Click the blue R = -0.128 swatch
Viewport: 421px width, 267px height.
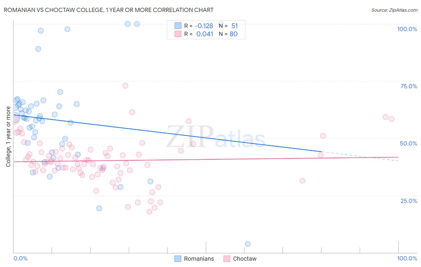[178, 26]
